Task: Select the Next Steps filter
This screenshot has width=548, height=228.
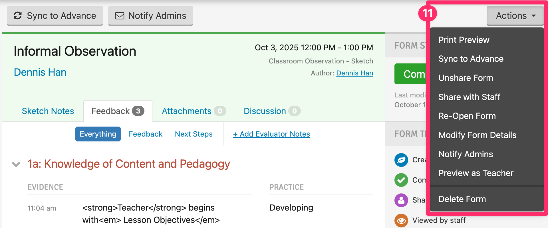Action: (x=194, y=134)
